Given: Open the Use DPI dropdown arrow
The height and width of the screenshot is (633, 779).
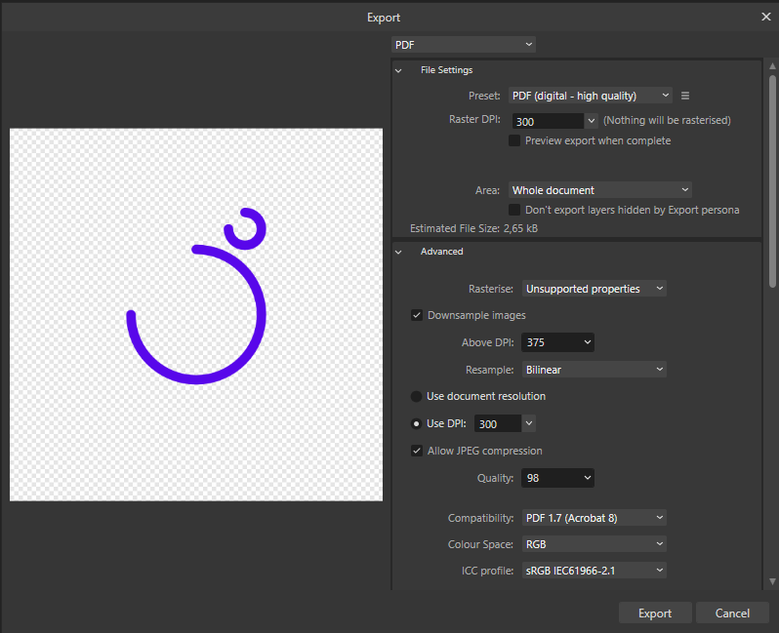Looking at the screenshot, I should (x=528, y=423).
